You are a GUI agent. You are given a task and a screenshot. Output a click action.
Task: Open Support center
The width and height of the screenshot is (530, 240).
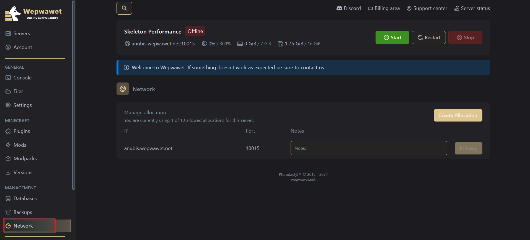(x=427, y=8)
